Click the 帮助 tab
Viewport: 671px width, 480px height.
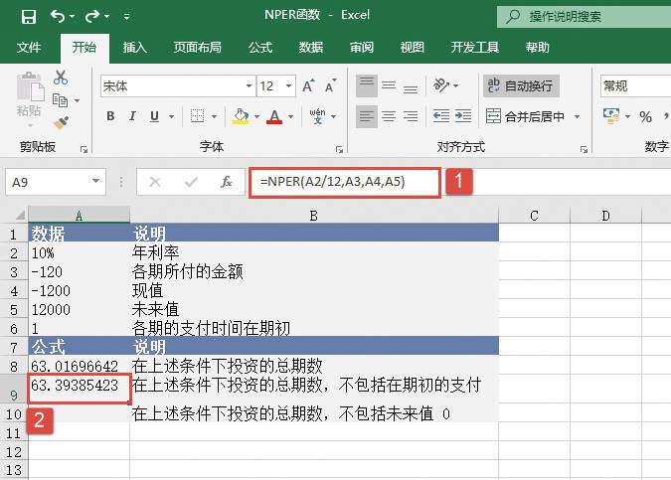(538, 48)
